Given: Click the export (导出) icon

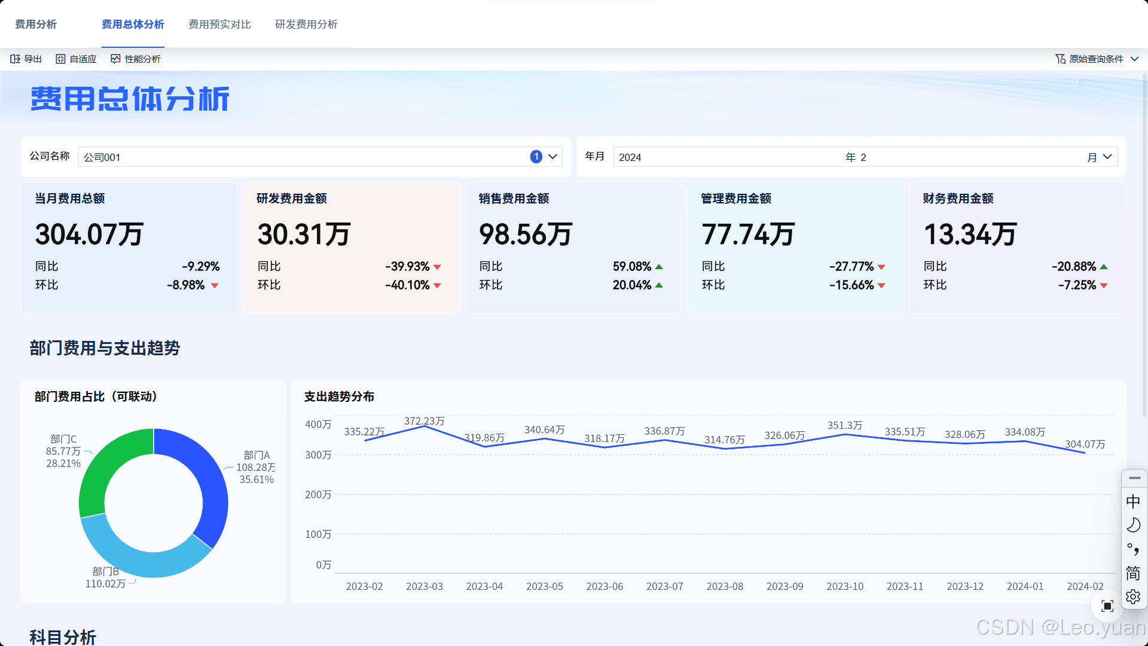Looking at the screenshot, I should [16, 59].
